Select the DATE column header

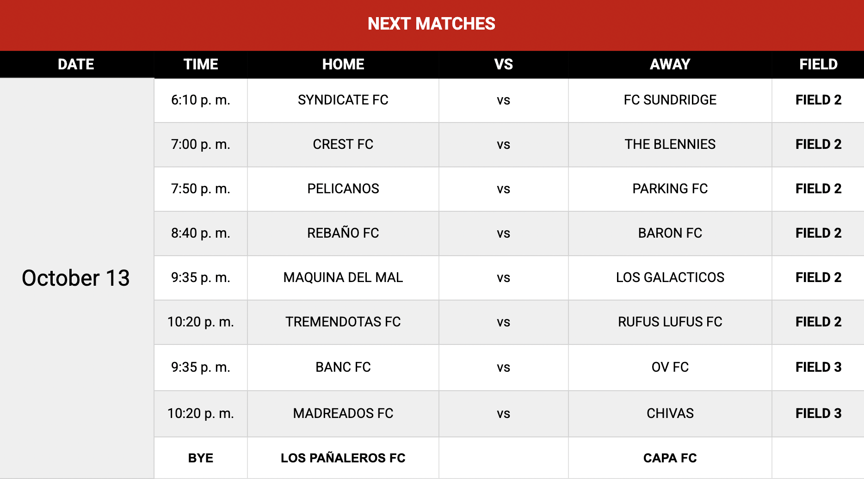[x=76, y=64]
